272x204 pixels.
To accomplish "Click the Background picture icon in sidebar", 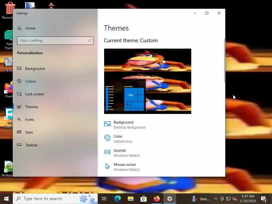I will [19, 68].
